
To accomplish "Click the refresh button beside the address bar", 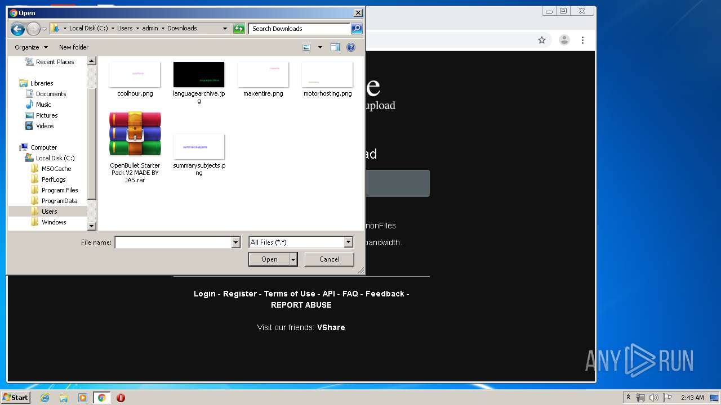I will 239,29.
